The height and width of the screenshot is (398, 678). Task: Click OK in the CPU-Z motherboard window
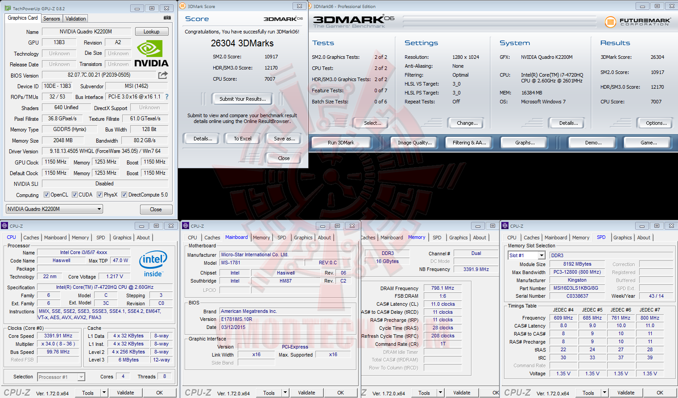[x=340, y=393]
